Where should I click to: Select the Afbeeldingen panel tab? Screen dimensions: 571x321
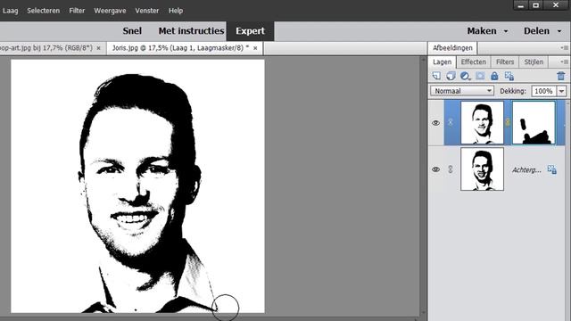pos(452,47)
